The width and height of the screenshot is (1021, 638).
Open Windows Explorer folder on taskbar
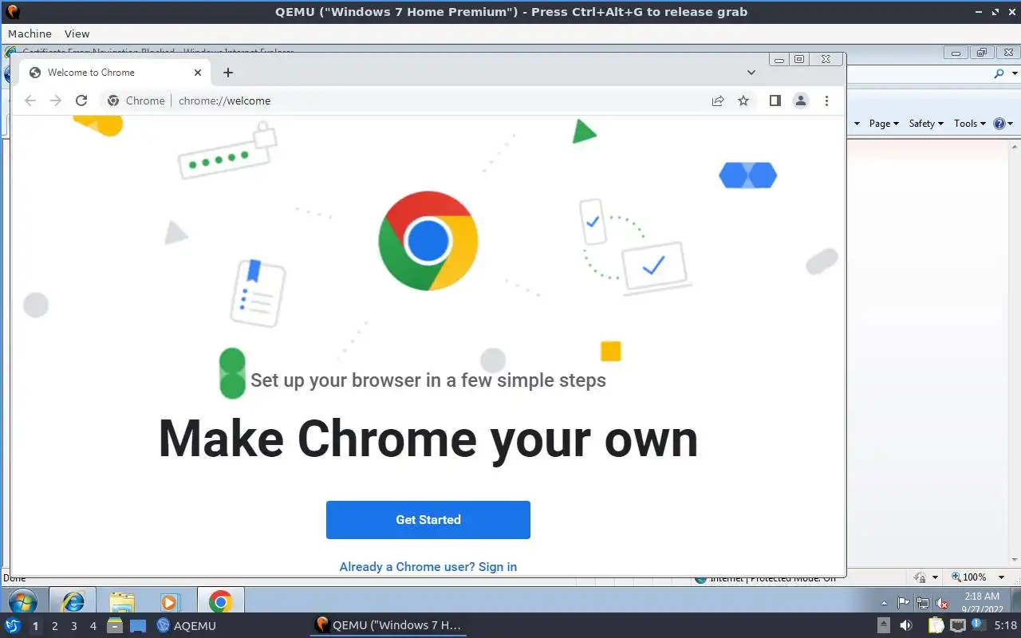[x=121, y=601]
